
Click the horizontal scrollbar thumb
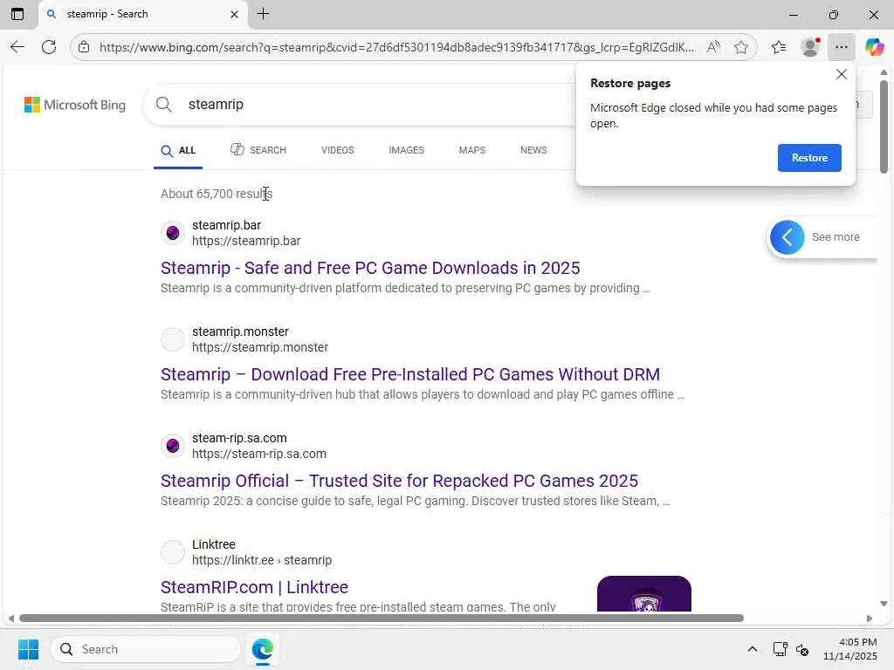click(381, 619)
